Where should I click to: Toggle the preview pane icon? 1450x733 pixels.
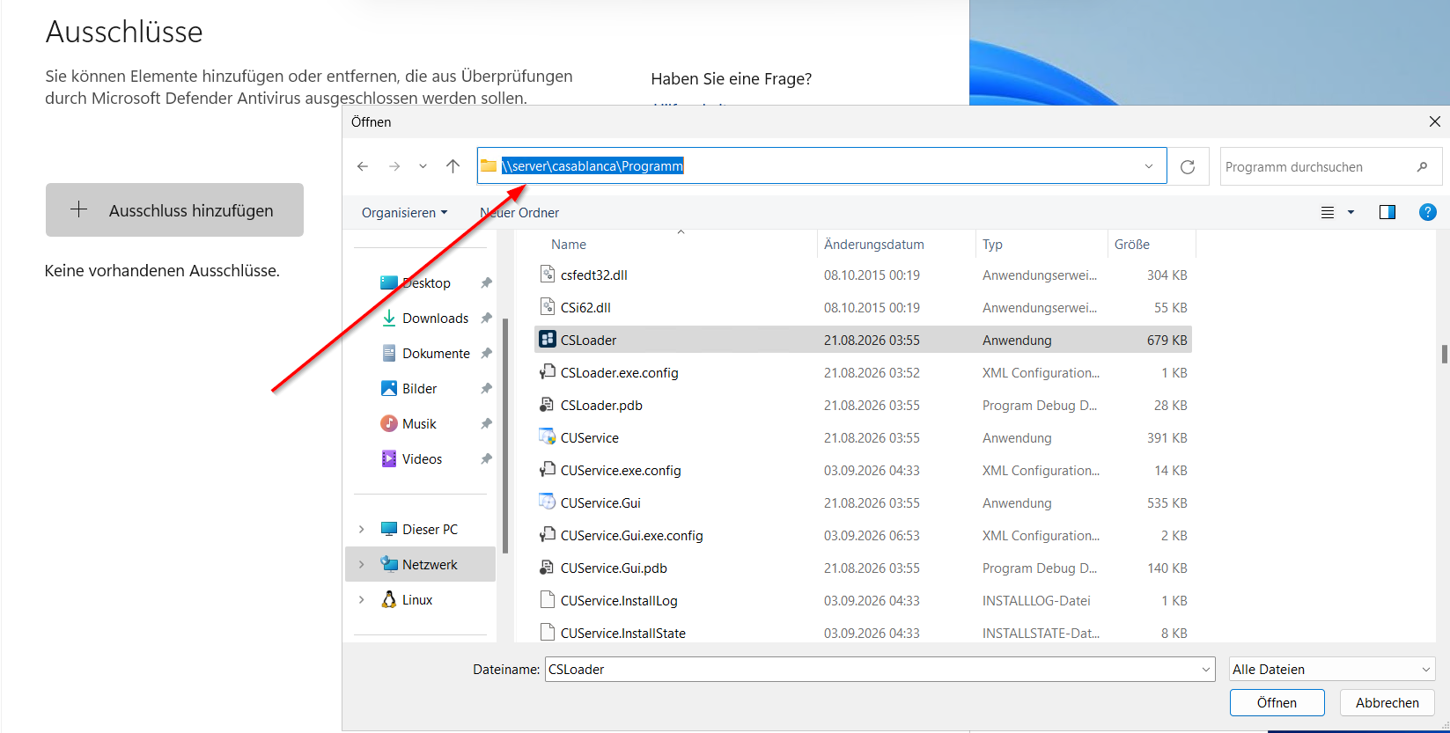[x=1387, y=212]
